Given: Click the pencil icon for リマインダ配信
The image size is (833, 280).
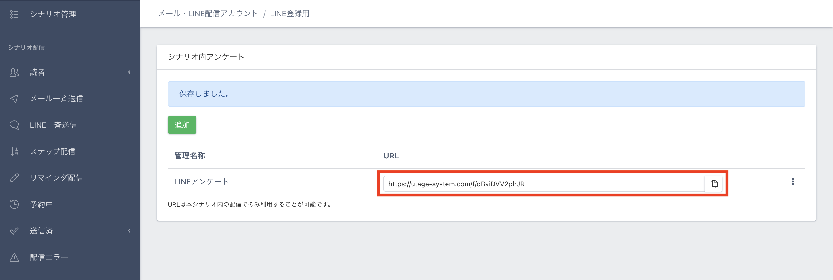Looking at the screenshot, I should [14, 178].
